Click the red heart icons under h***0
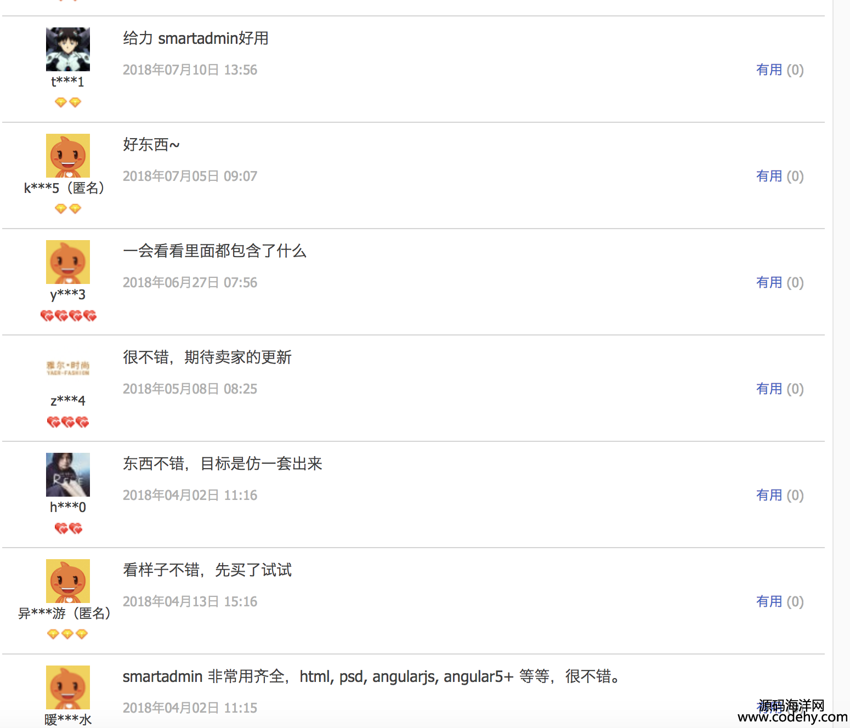The height and width of the screenshot is (728, 850). coord(68,528)
